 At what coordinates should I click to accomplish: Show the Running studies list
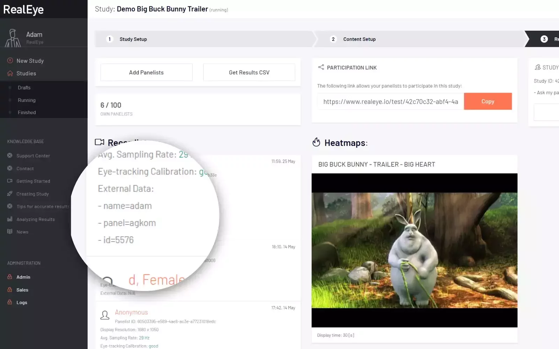tap(27, 100)
